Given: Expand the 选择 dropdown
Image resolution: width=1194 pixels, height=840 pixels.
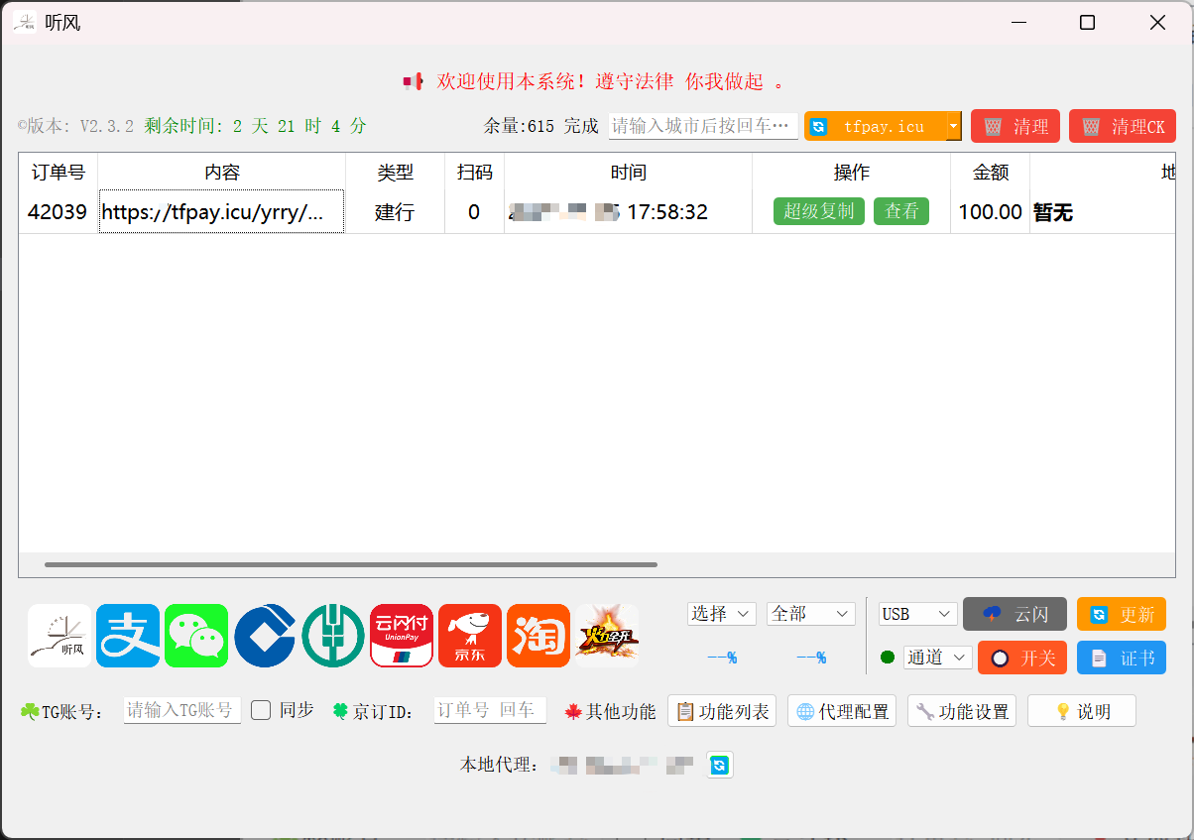Looking at the screenshot, I should pos(721,614).
